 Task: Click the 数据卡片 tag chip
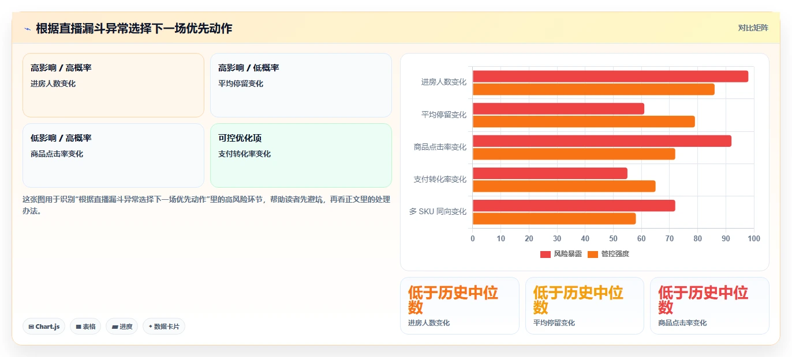point(164,326)
